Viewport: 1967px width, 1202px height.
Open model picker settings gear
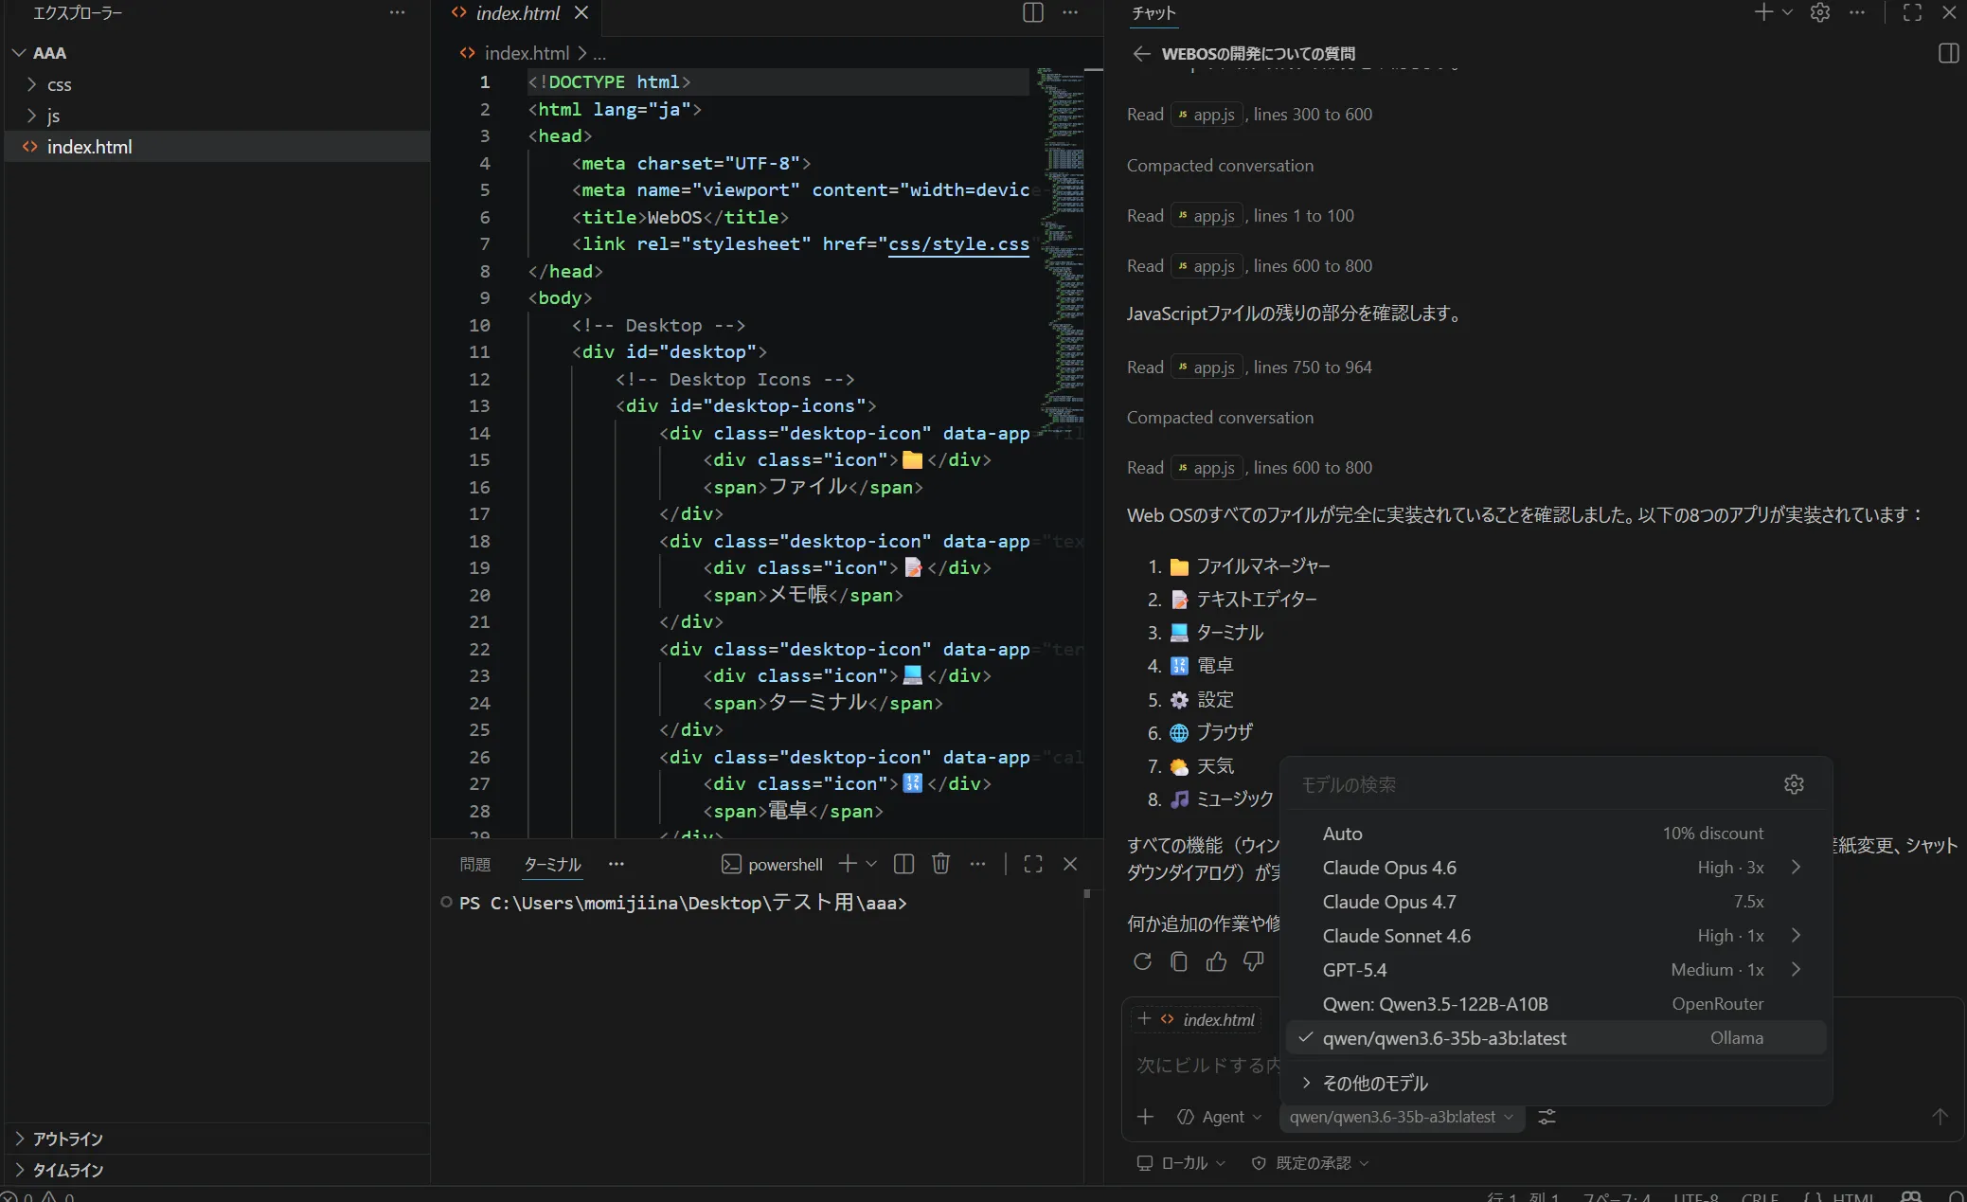click(1794, 784)
